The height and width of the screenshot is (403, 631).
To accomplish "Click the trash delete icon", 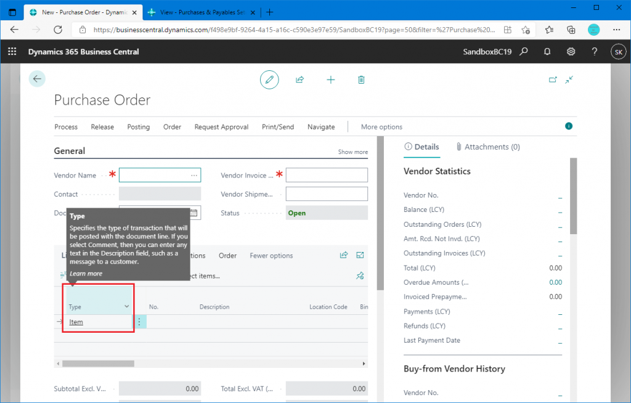I will coord(361,79).
